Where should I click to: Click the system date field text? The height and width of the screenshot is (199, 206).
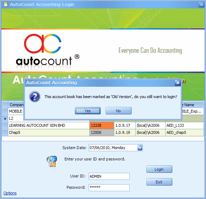[x=107, y=148]
